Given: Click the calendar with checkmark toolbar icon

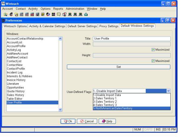Looking at the screenshot, I should [x=38, y=14].
